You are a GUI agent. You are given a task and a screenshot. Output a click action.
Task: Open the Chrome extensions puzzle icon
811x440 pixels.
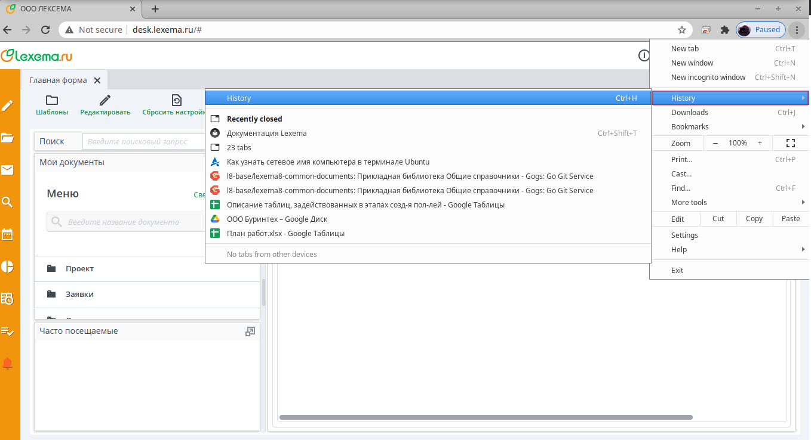[725, 30]
